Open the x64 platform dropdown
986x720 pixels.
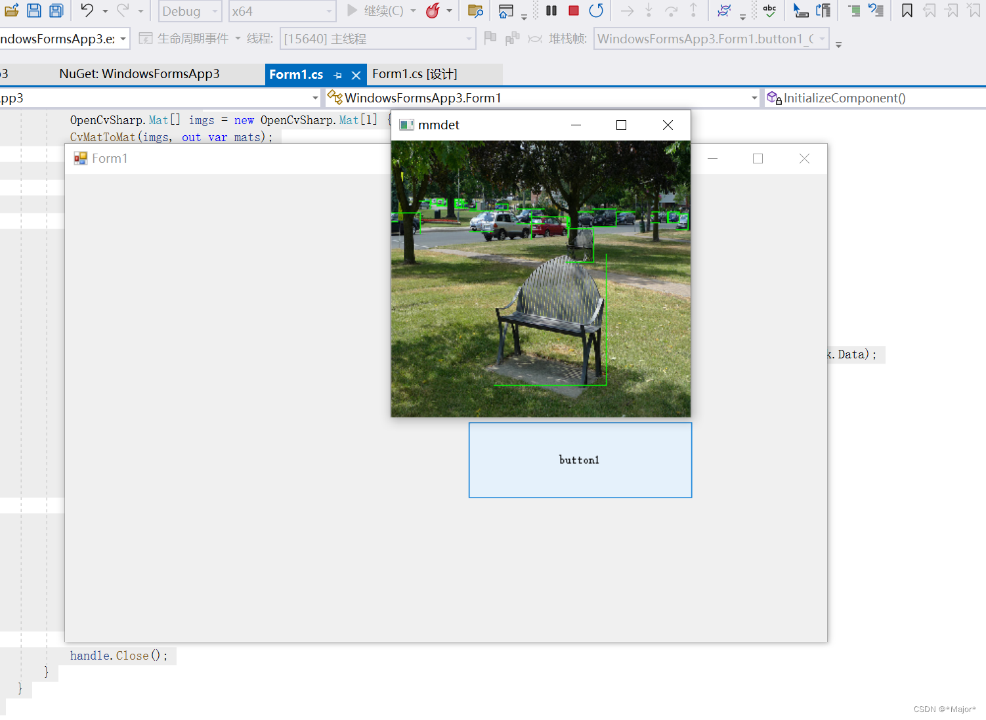[282, 11]
